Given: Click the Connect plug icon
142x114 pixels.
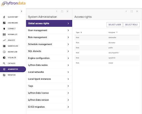Looking at the screenshot, I should pos(4,29).
